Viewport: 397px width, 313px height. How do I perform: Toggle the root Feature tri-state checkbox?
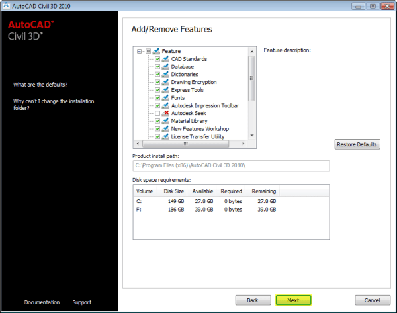coord(148,51)
